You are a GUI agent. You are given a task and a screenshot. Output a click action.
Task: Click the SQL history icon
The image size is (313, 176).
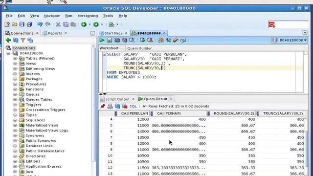pos(183,40)
